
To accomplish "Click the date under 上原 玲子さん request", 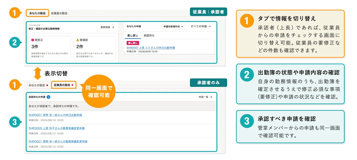I will pyautogui.click(x=46, y=134).
